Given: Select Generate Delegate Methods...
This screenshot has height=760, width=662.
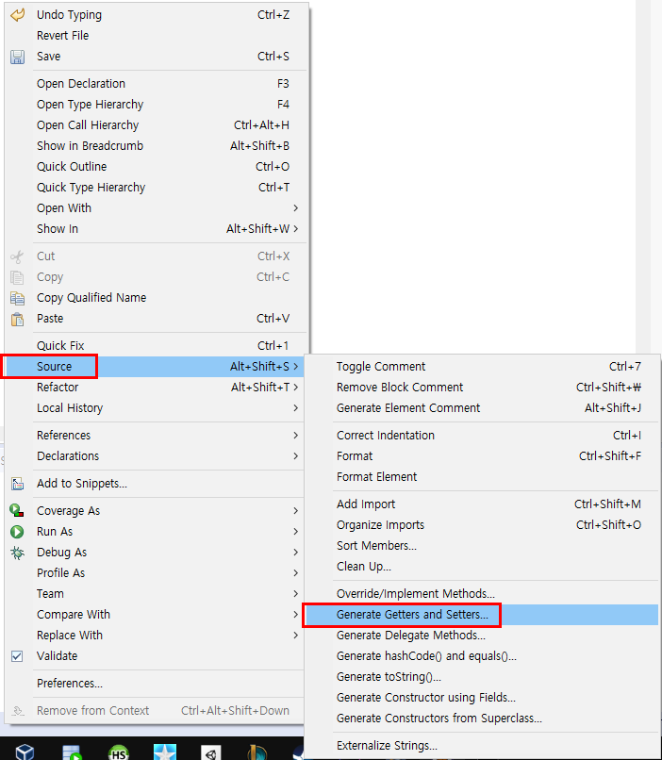Looking at the screenshot, I should (482, 636).
